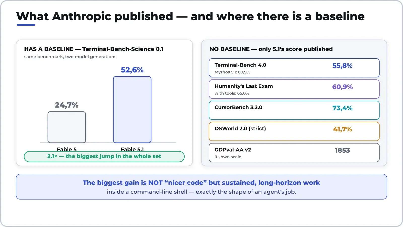Viewport: 403px width, 227px height.
Task: Click the "GDPval-AA v2" benchmark name
Action: [233, 150]
